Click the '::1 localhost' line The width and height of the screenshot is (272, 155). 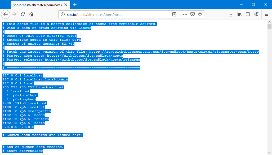16,91
